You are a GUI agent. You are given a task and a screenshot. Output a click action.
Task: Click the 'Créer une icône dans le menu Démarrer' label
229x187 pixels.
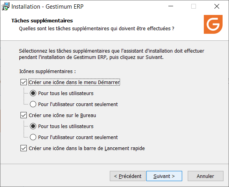click(x=74, y=82)
